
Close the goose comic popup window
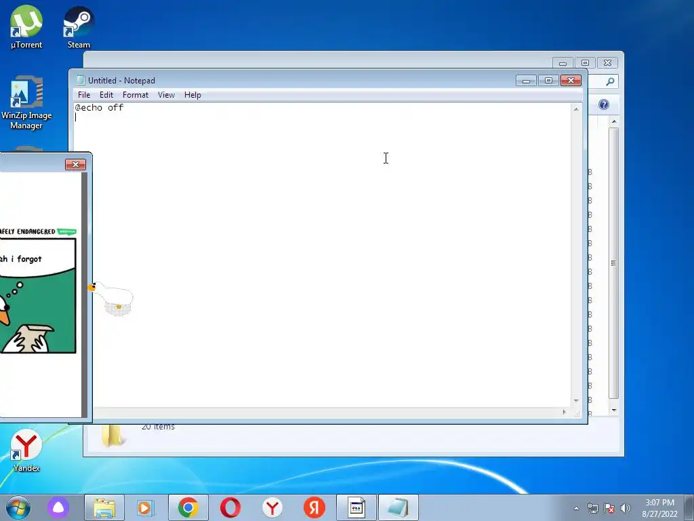coord(75,164)
